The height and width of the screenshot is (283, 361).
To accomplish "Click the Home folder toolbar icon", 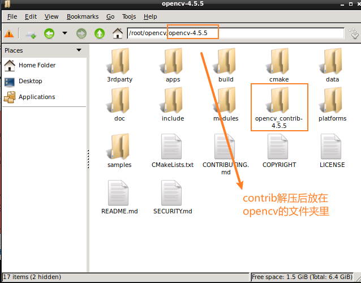I will (x=118, y=33).
